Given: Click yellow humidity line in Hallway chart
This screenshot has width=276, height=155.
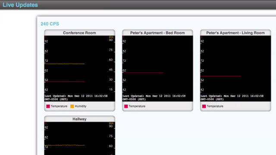Looking at the screenshot, I should click(64, 145).
